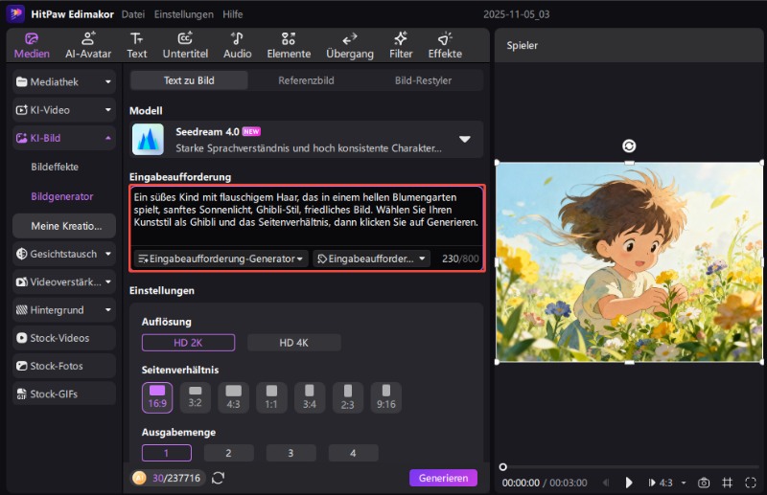Open the model selection dropdown arrow
767x495 pixels.
coord(465,139)
